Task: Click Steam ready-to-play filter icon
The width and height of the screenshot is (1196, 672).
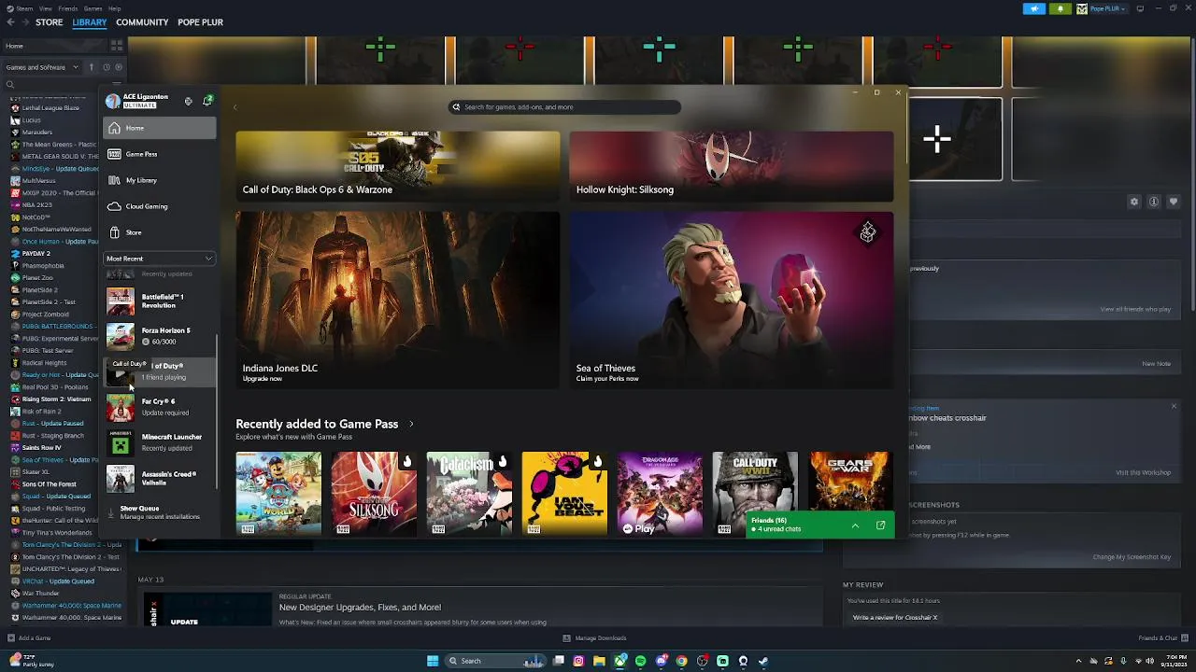Action: click(x=119, y=67)
